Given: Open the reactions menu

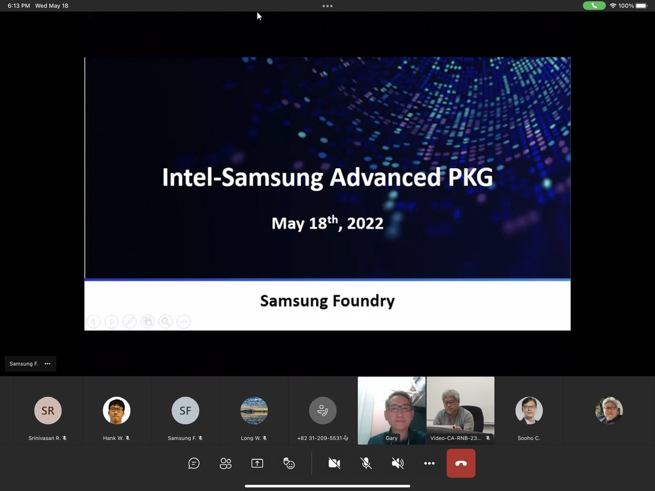Looking at the screenshot, I should 289,464.
